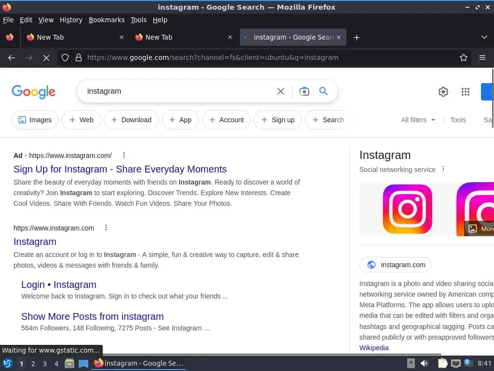494x371 pixels.
Task: Open Google quick settings gear
Action: click(x=443, y=92)
